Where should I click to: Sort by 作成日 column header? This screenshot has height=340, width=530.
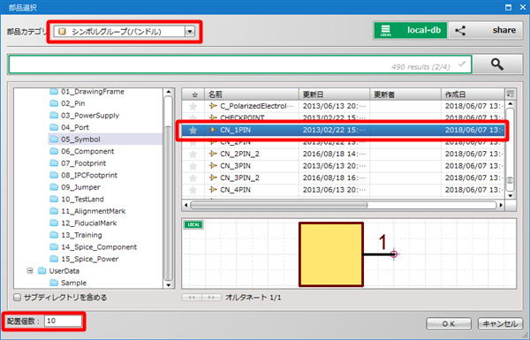click(473, 94)
